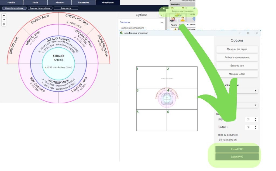Screen dimensions: 276x171
Task: Maximize the Exporter pour impression window
Action: [x=248, y=33]
